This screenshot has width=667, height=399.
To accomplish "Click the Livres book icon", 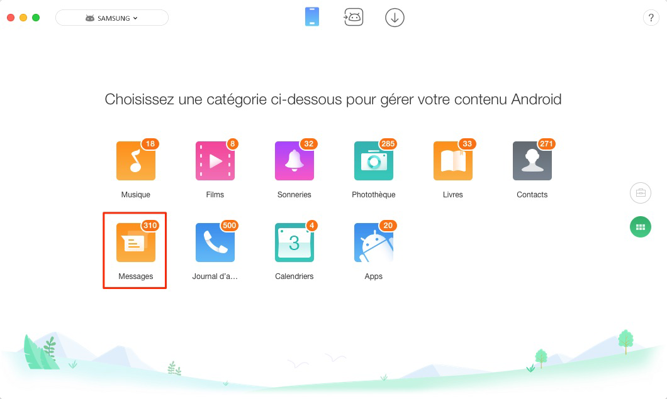I will pos(452,161).
